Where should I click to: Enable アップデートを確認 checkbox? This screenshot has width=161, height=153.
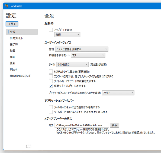[x=51, y=30]
